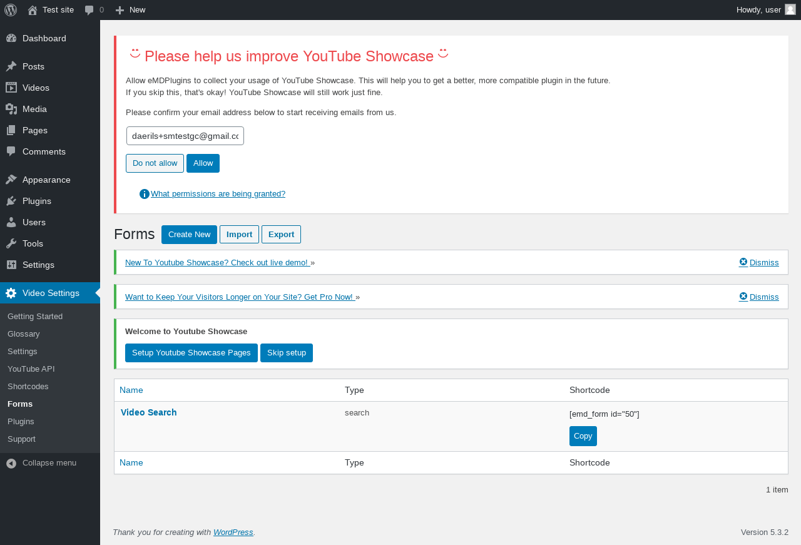This screenshot has width=801, height=545.
Task: Click the shortcode text emd_form id="50"
Action: point(605,414)
